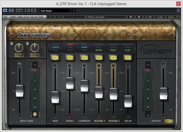Toggle the Reverb 1 lit mute button atop fader
Viewport: 183px width, 132px height.
[x=99, y=57]
